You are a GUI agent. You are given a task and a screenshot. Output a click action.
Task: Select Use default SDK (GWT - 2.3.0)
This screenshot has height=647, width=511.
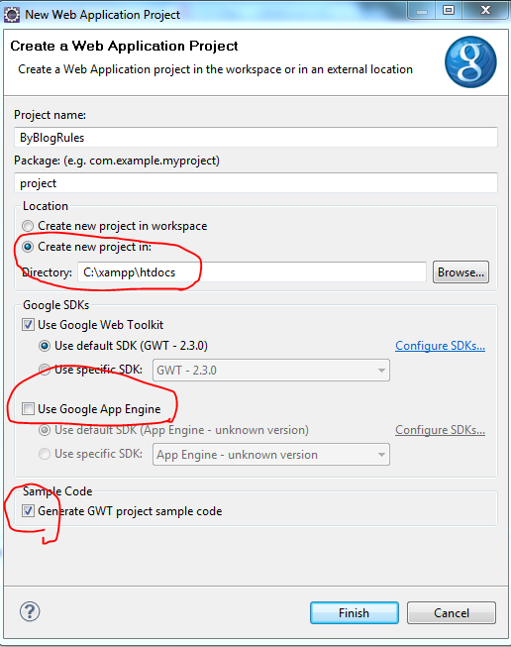click(x=45, y=346)
